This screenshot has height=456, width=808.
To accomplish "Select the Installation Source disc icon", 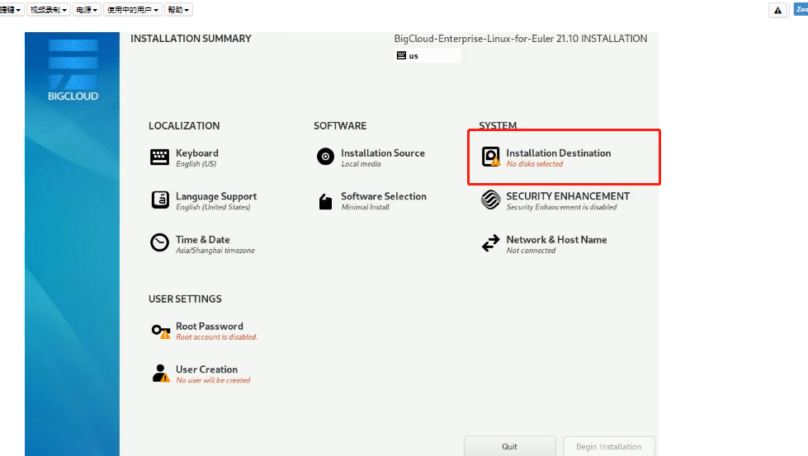I will [325, 157].
